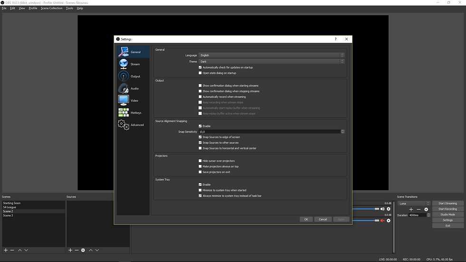This screenshot has width=466, height=262.
Task: Remove source with minus icon
Action: 77,250
